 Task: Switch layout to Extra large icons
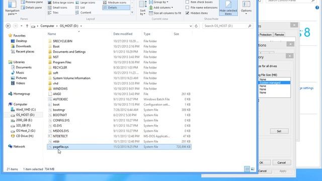(x=61, y=3)
